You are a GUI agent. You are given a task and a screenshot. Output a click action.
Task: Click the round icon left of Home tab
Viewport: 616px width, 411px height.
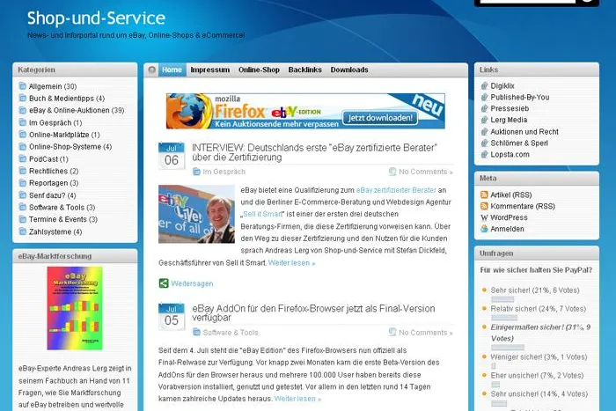click(152, 70)
